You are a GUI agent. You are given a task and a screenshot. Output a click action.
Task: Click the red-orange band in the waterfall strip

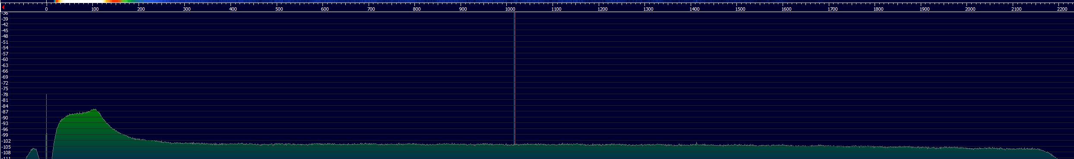click(x=115, y=1)
